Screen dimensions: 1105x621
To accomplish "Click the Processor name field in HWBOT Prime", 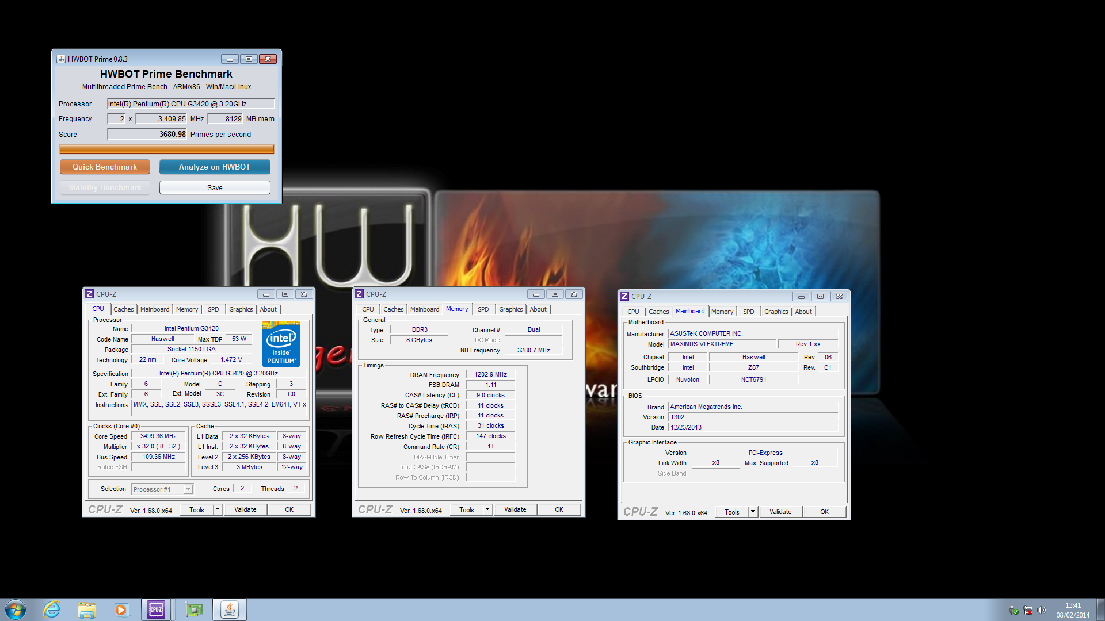I will (x=191, y=103).
